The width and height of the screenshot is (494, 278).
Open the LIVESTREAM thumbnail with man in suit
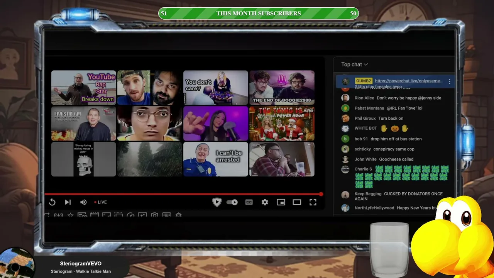[x=83, y=124]
